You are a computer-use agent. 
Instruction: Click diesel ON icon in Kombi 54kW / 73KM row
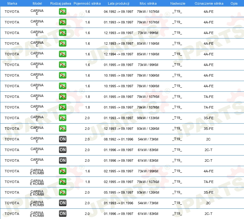pos(62,203)
